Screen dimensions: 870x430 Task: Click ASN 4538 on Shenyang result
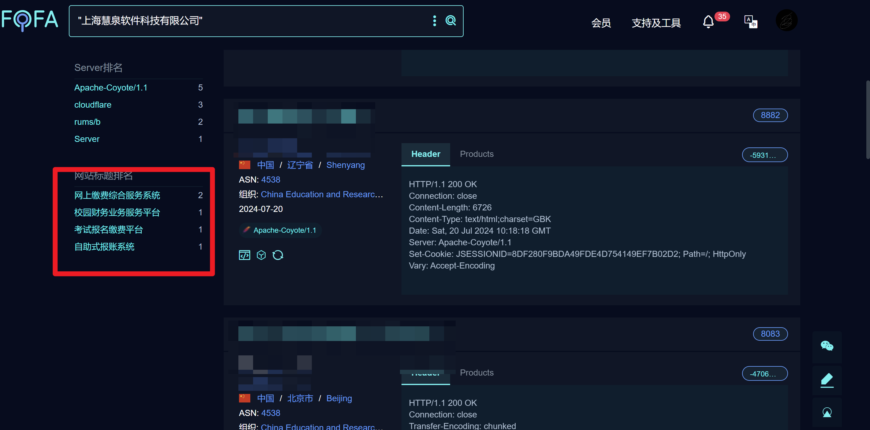click(271, 180)
